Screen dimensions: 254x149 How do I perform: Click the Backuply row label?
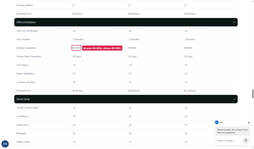point(21,133)
